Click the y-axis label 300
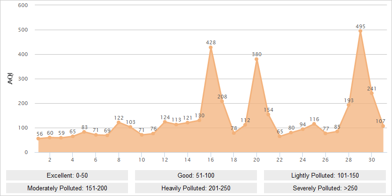Viewport: 392px width, 196px height. pyautogui.click(x=23, y=79)
